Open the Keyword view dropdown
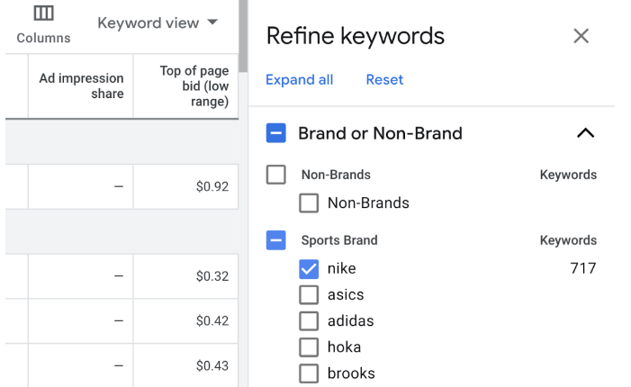 (x=158, y=23)
